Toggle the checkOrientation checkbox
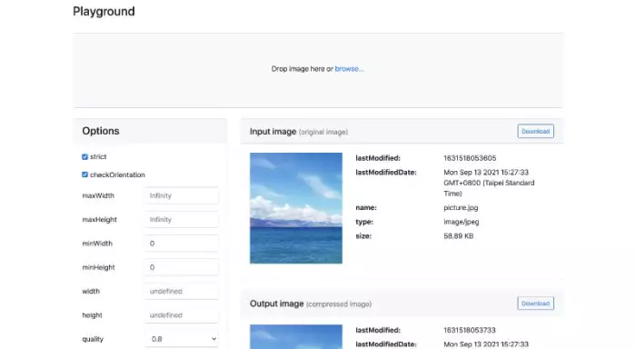Screen dimensions: 636x349 click(x=84, y=174)
